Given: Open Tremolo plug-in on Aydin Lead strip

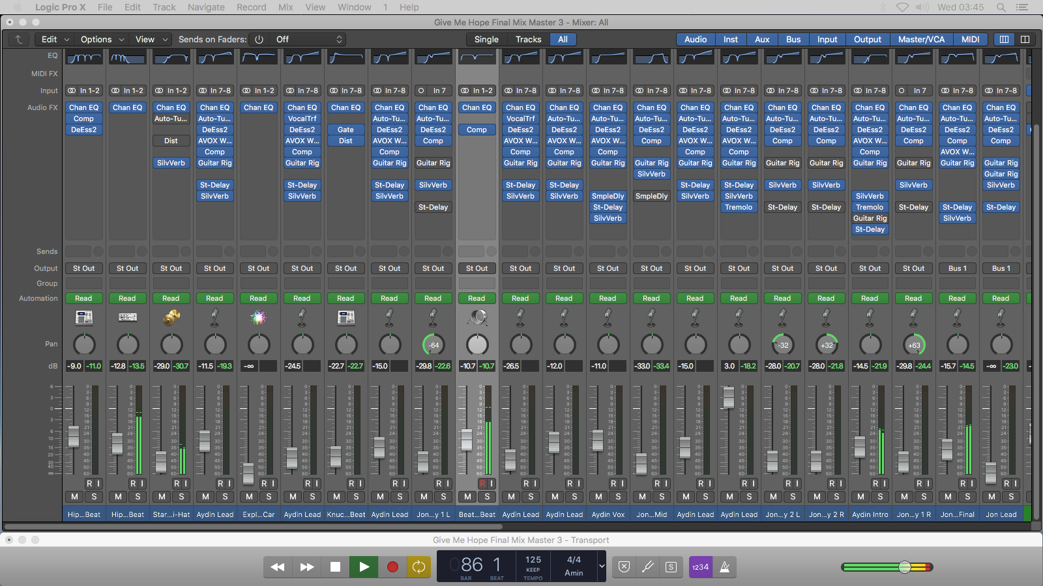Looking at the screenshot, I should (739, 207).
